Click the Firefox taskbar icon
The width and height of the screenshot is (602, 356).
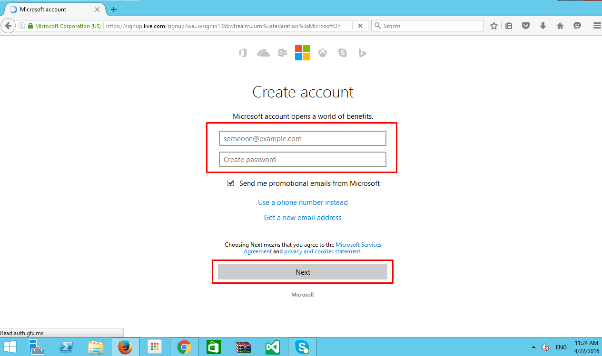coord(125,347)
